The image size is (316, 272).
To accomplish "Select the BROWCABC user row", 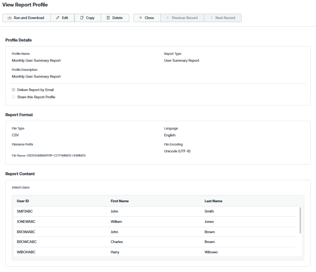I will [x=155, y=242].
